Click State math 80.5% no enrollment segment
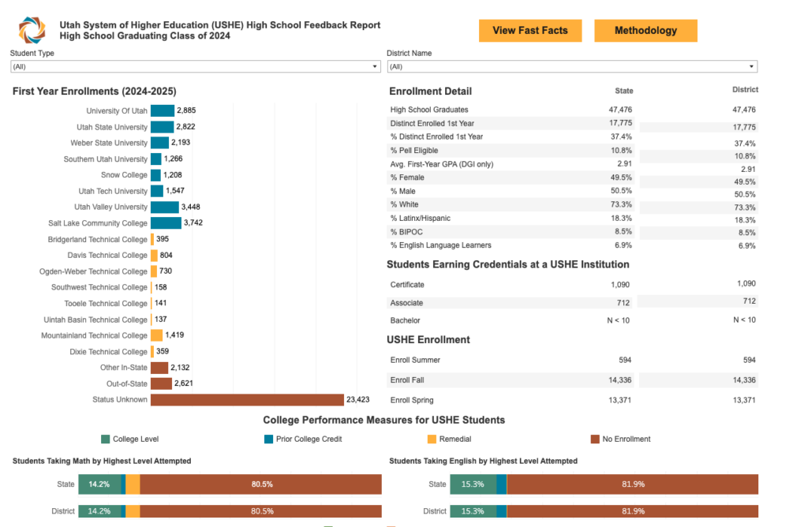 pos(260,484)
